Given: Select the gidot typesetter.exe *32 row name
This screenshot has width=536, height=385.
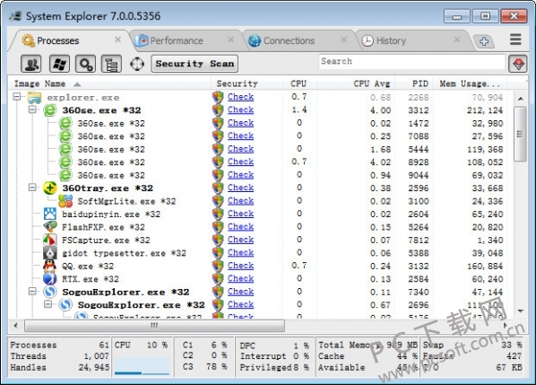Looking at the screenshot, I should (124, 254).
